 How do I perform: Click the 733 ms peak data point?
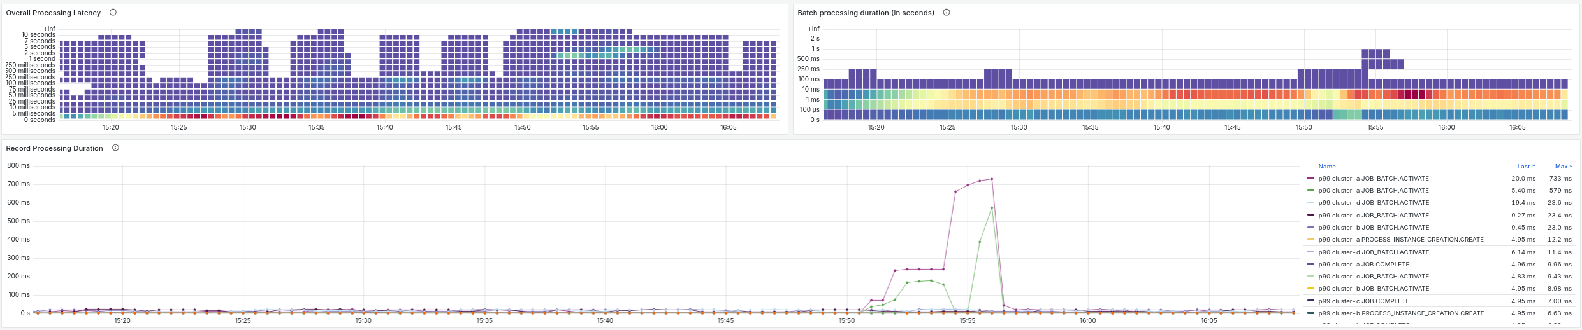(992, 179)
